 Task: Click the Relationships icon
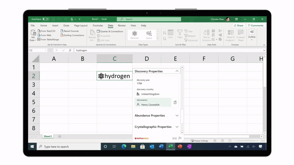220,35
